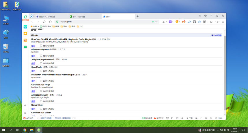Image resolution: width=248 pixels, height=133 pixels.
Task: Click the speed mode lightning icon
Action: point(153,22)
